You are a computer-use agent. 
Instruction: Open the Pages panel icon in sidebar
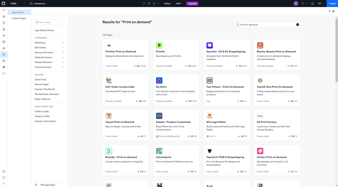coord(4,23)
